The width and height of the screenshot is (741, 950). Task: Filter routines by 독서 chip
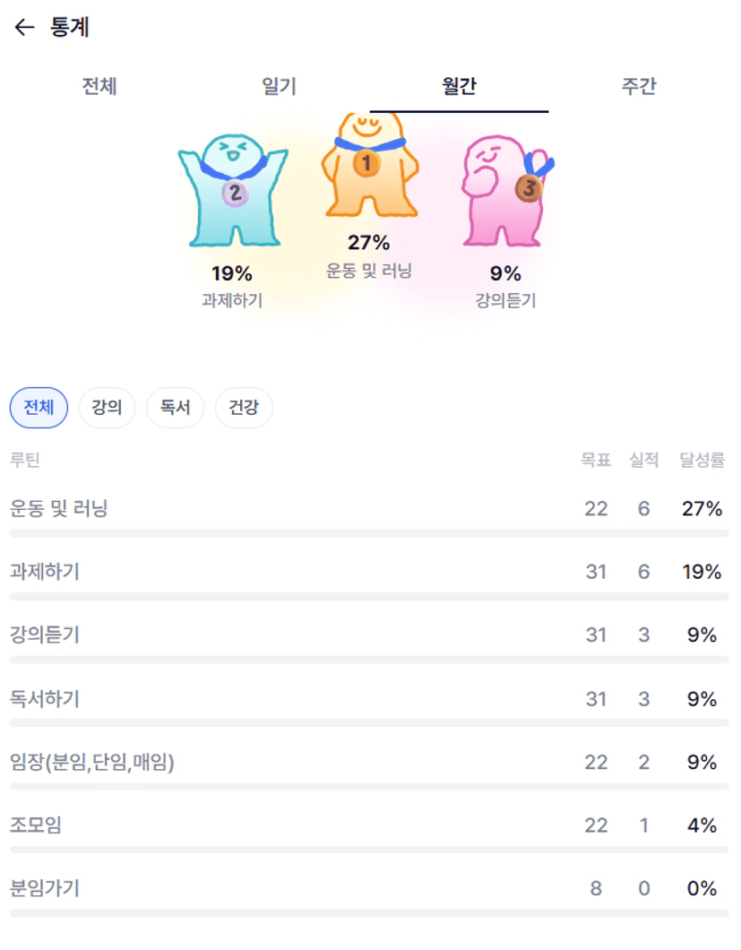[175, 408]
